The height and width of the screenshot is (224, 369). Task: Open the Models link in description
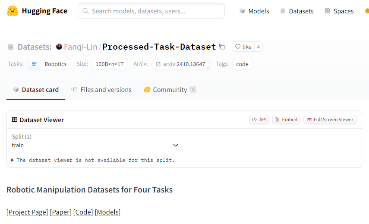(x=108, y=212)
